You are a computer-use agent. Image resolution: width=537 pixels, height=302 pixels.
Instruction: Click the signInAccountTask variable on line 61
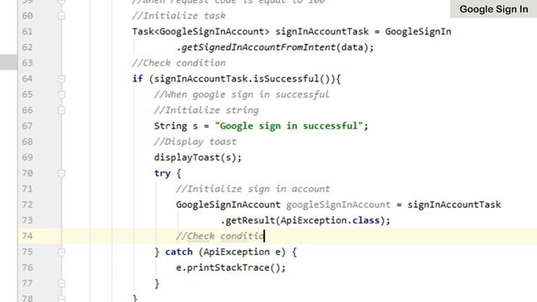[322, 32]
